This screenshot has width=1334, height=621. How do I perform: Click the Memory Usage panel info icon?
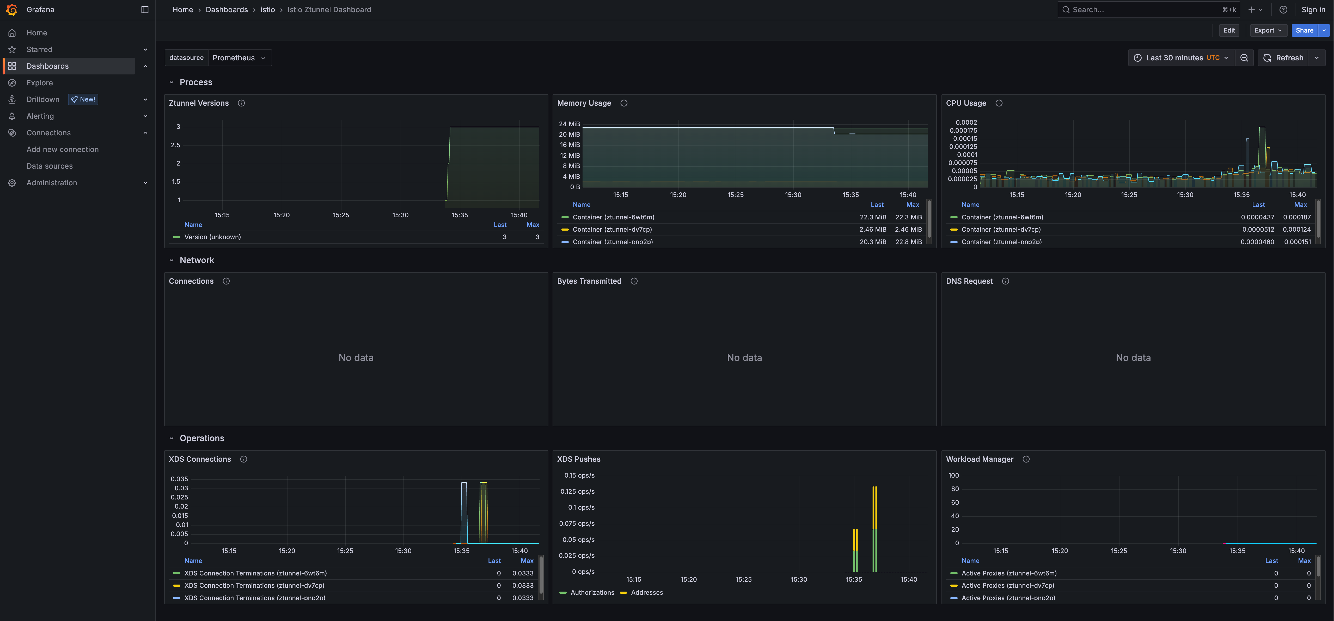(x=623, y=103)
